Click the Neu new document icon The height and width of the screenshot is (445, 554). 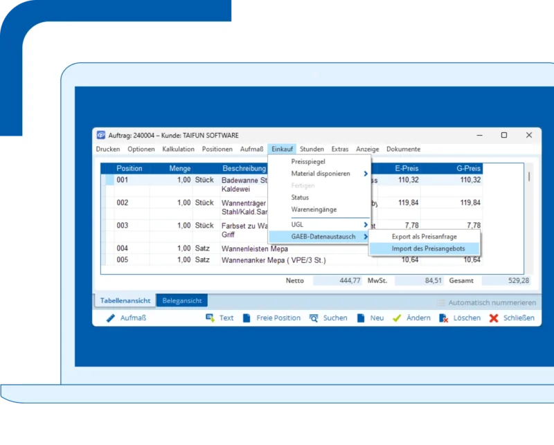tap(361, 318)
